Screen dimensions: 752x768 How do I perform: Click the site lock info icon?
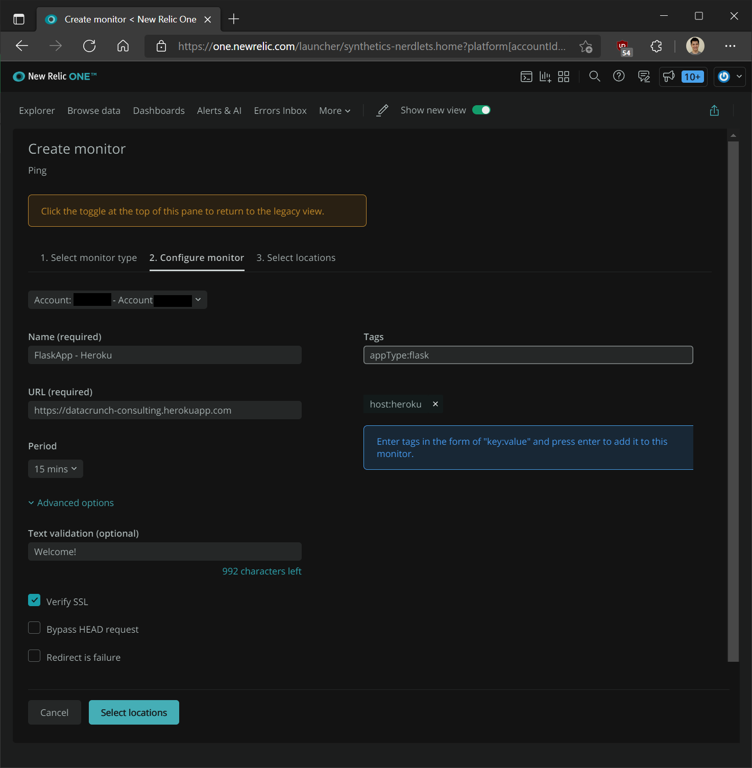(161, 46)
